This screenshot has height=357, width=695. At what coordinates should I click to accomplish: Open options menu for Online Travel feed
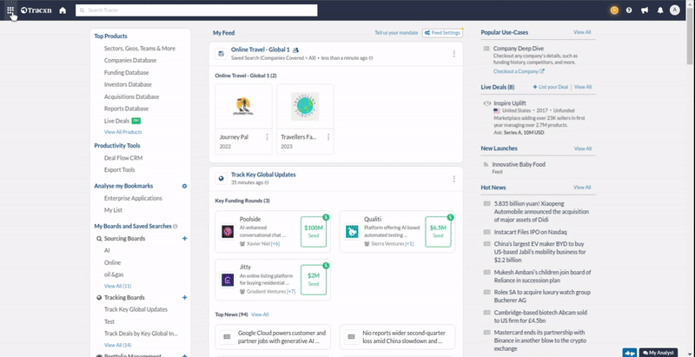pyautogui.click(x=453, y=54)
